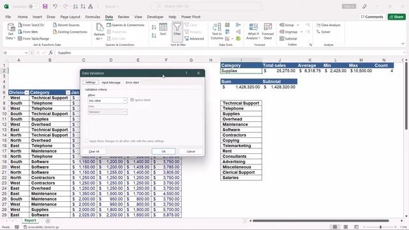Open What-If Analysis menu
Viewport: 409px width, 230px height.
(253, 31)
